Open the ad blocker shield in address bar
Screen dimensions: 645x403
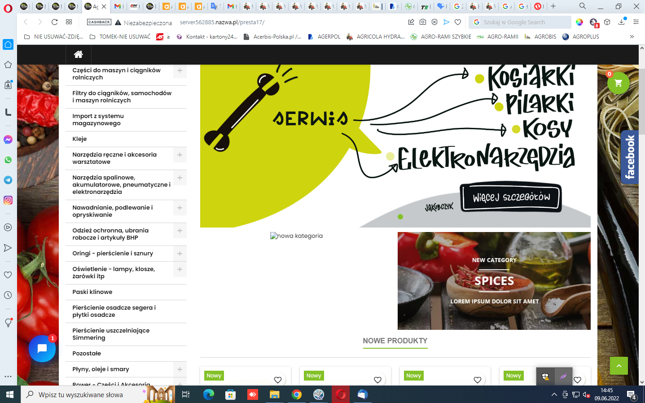click(434, 22)
